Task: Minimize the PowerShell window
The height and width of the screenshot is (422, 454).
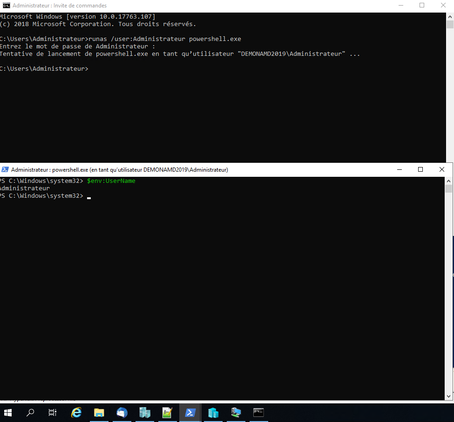Action: tap(400, 169)
